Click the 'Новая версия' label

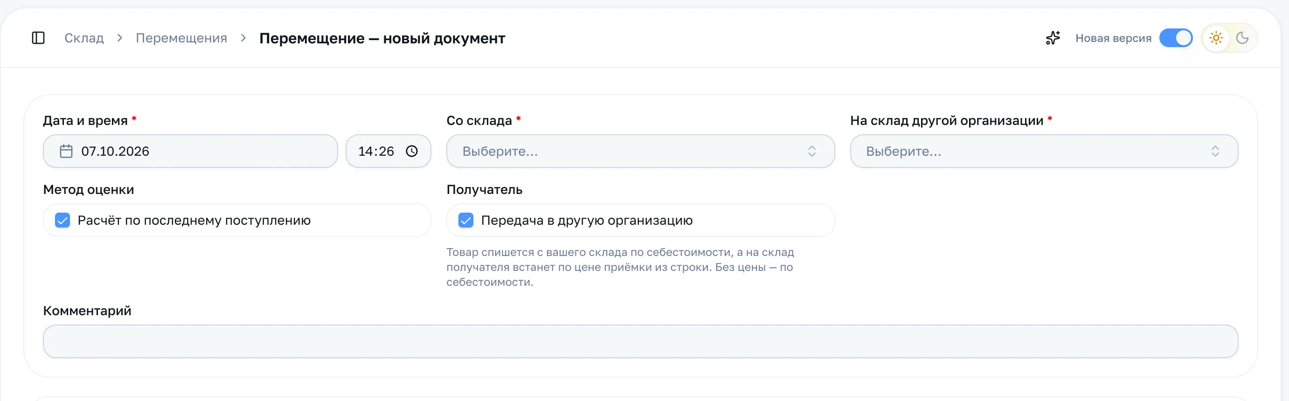(1113, 38)
